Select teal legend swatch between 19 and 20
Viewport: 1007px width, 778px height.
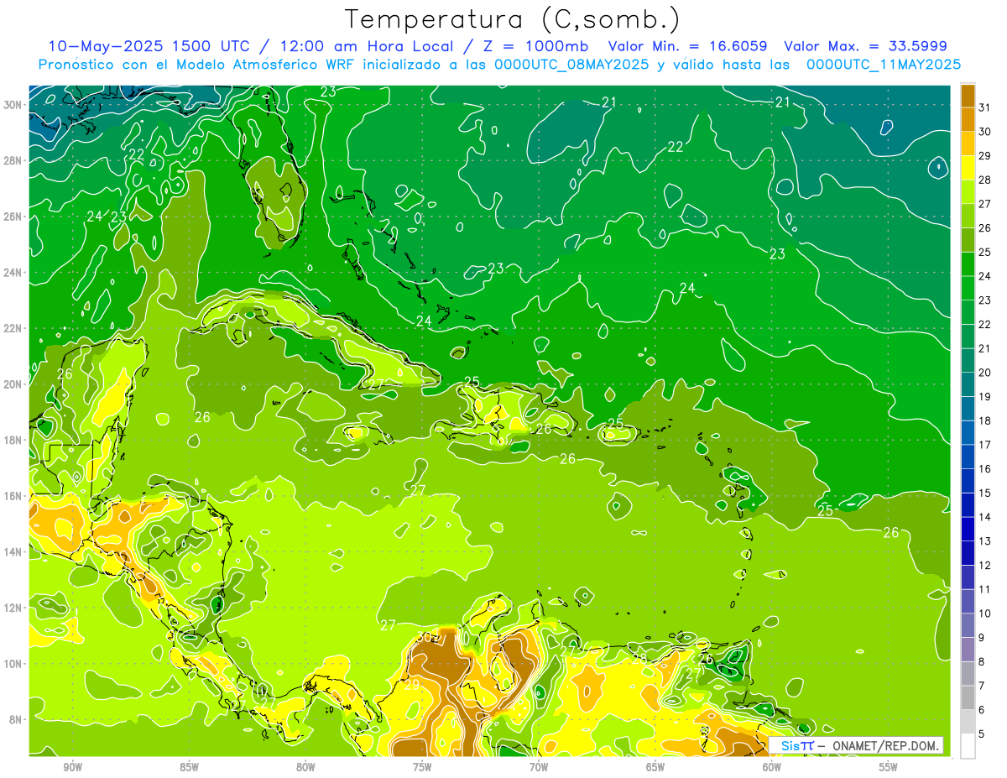tap(968, 384)
